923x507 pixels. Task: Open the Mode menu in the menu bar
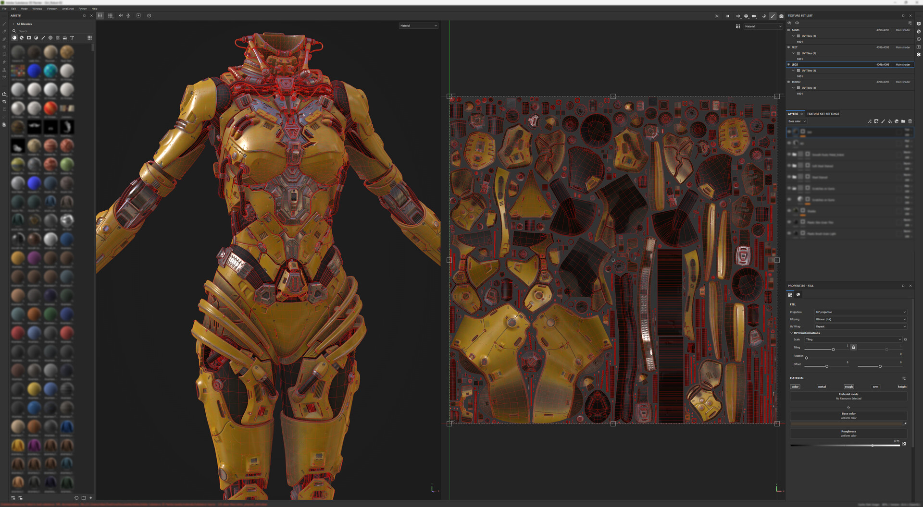23,9
